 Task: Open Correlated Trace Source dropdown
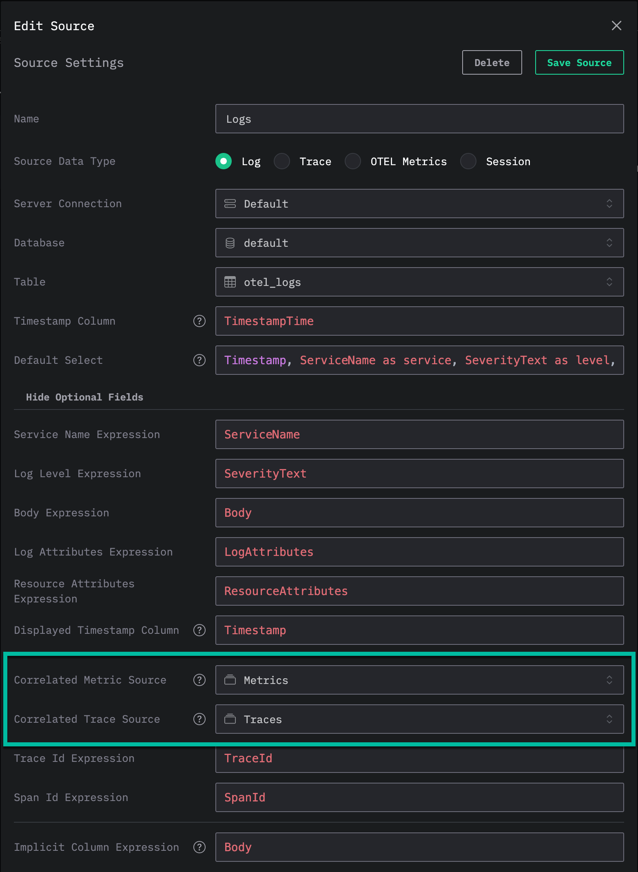[x=419, y=719]
